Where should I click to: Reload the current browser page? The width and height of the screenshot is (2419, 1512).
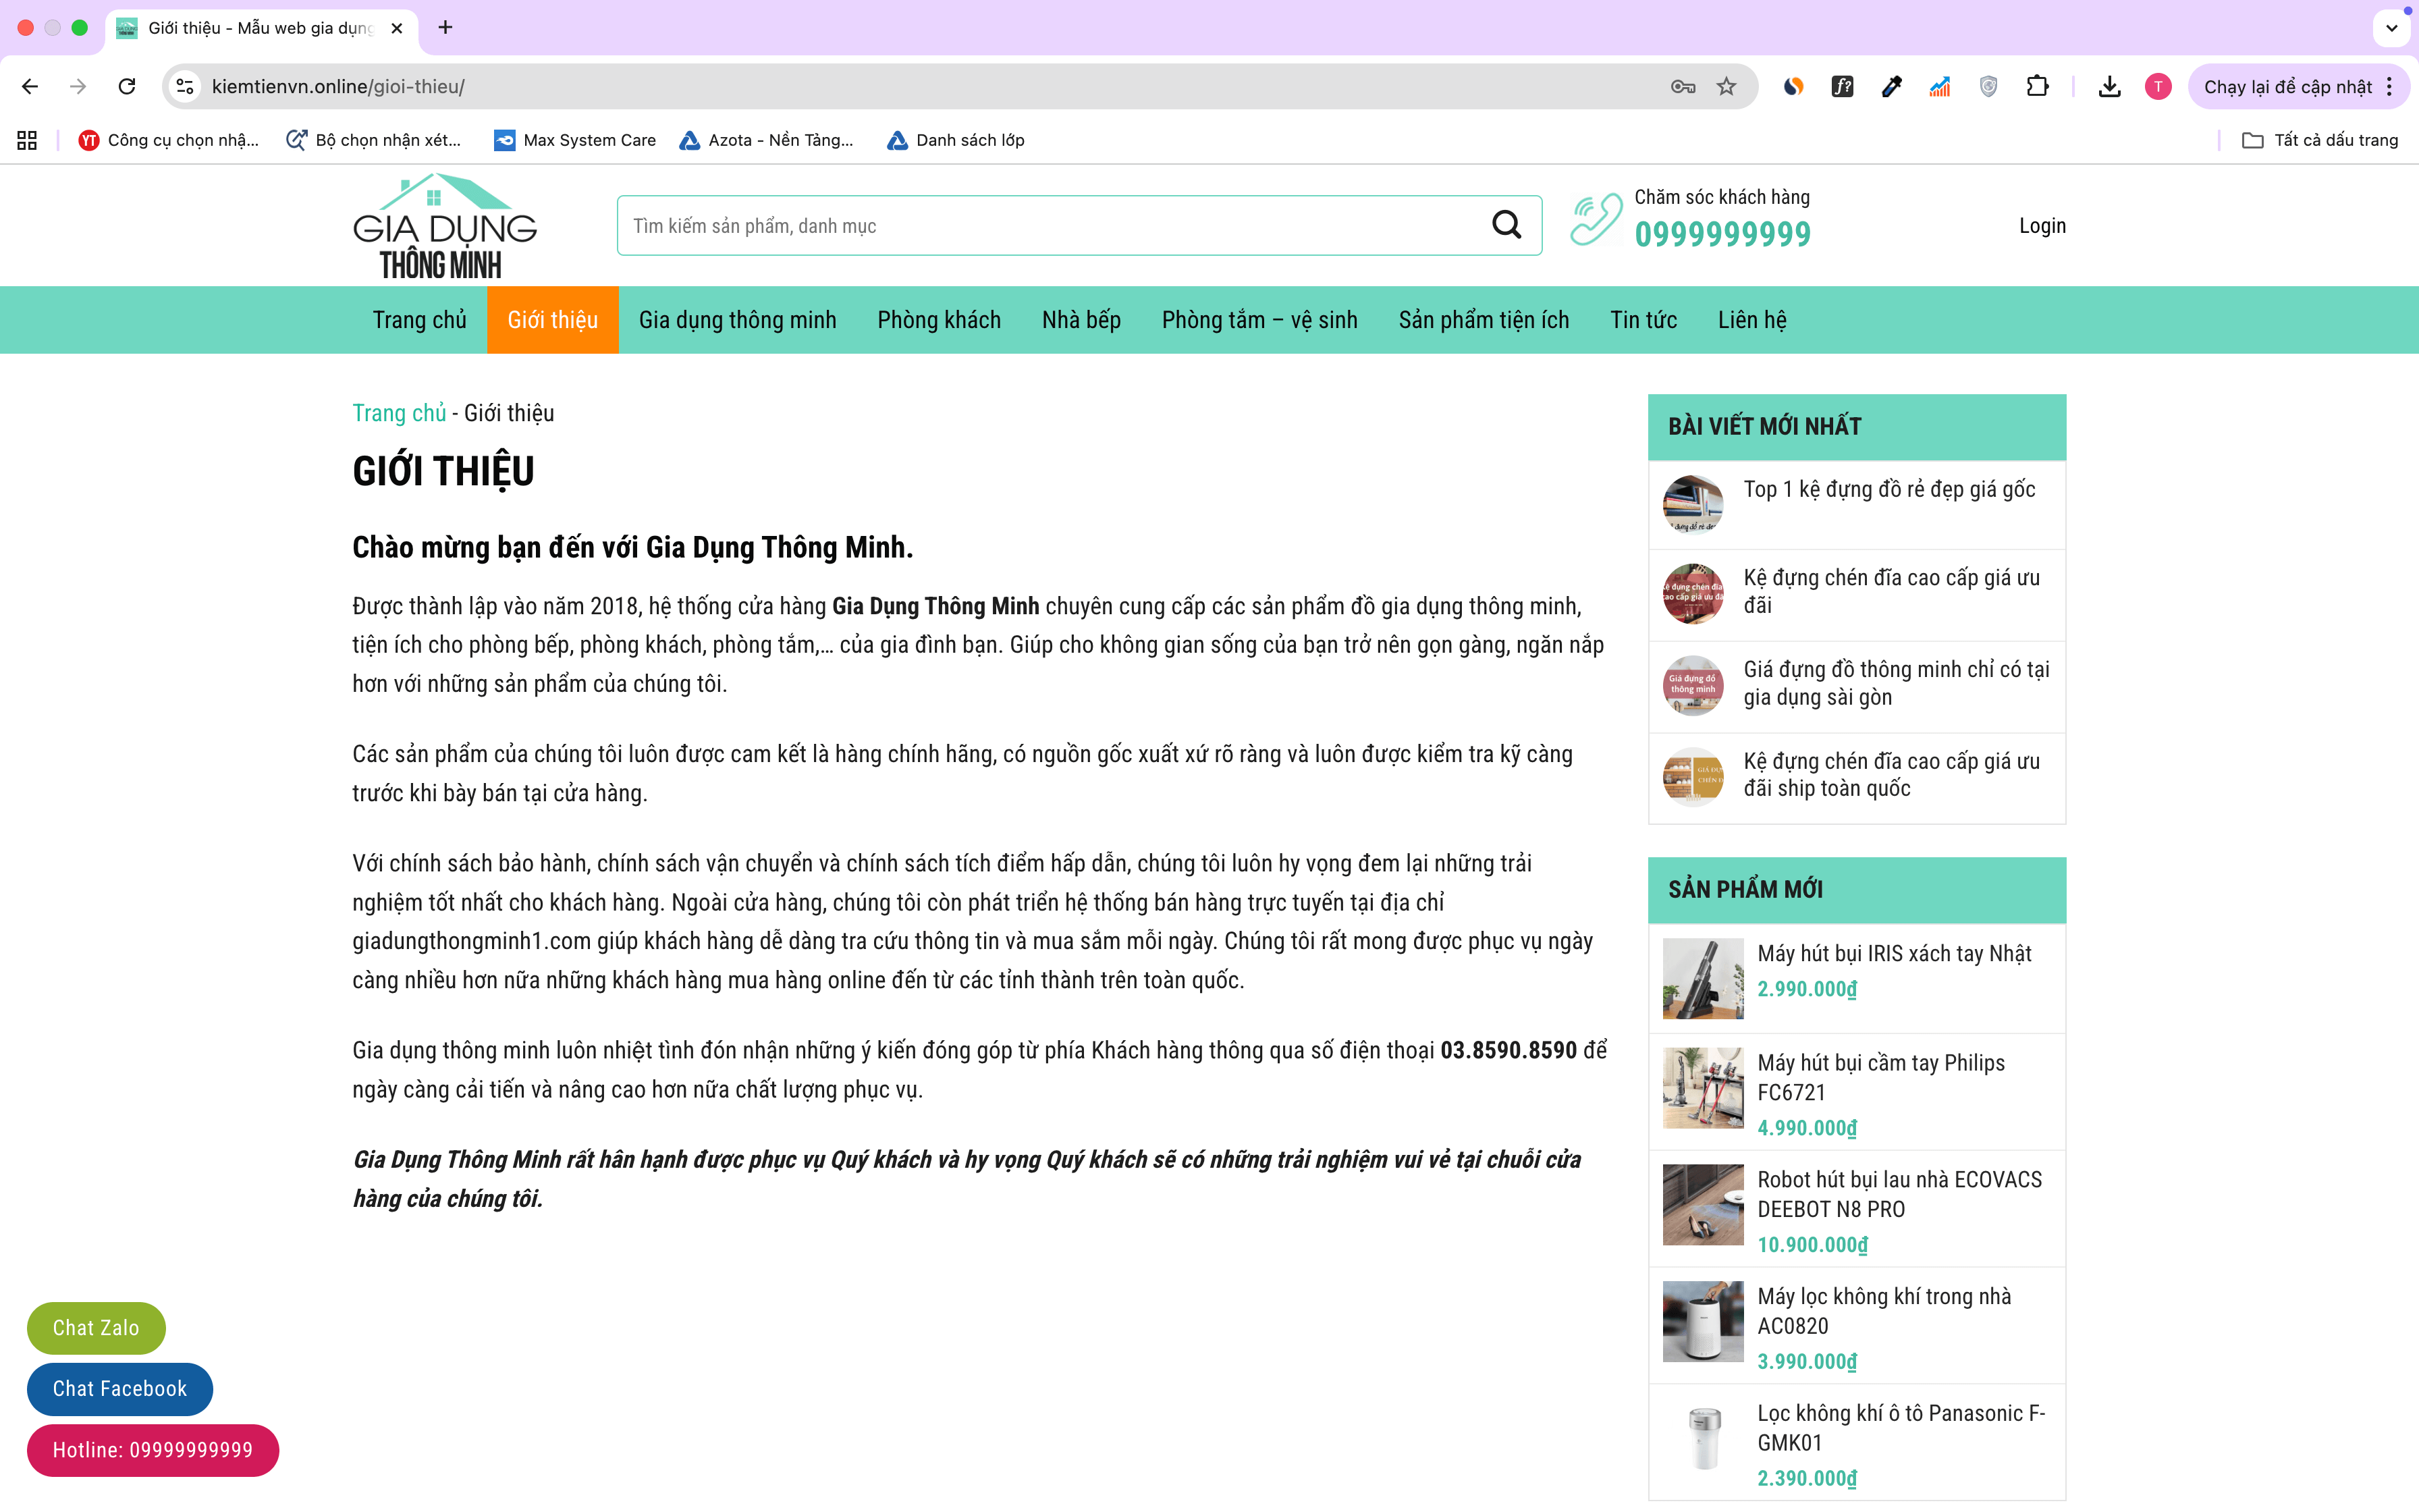pos(127,87)
